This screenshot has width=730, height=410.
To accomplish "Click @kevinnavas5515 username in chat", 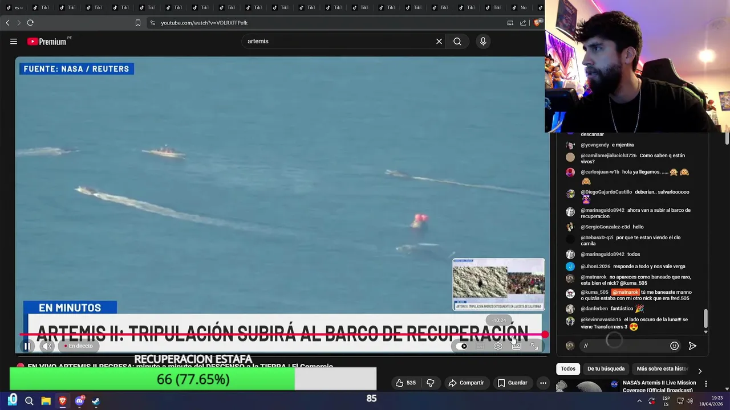I will pyautogui.click(x=601, y=319).
